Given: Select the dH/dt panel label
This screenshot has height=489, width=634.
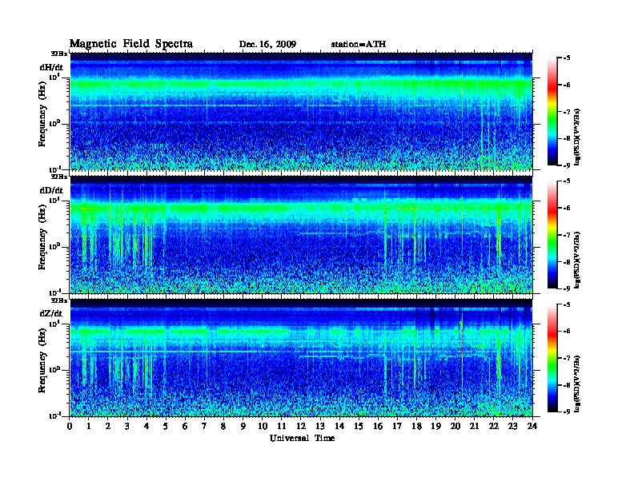Looking at the screenshot, I should point(51,67).
